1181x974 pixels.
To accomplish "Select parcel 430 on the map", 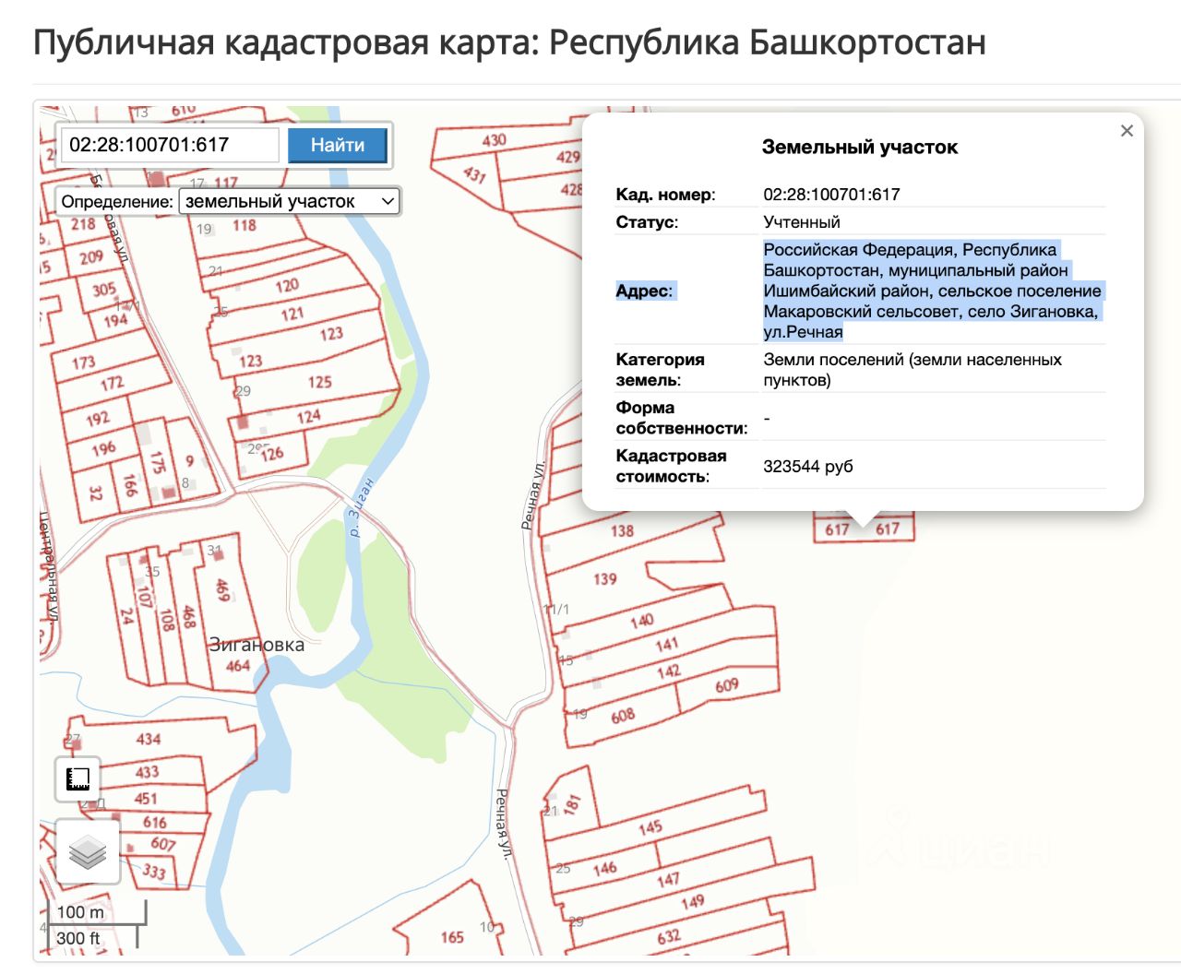I will pyautogui.click(x=495, y=140).
